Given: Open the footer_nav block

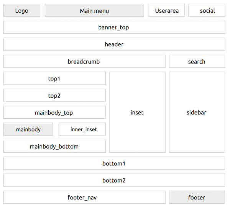Looking at the screenshot, I should tap(84, 198).
